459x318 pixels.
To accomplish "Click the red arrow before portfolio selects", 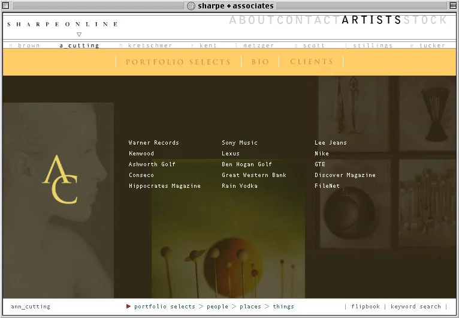I will pyautogui.click(x=128, y=306).
